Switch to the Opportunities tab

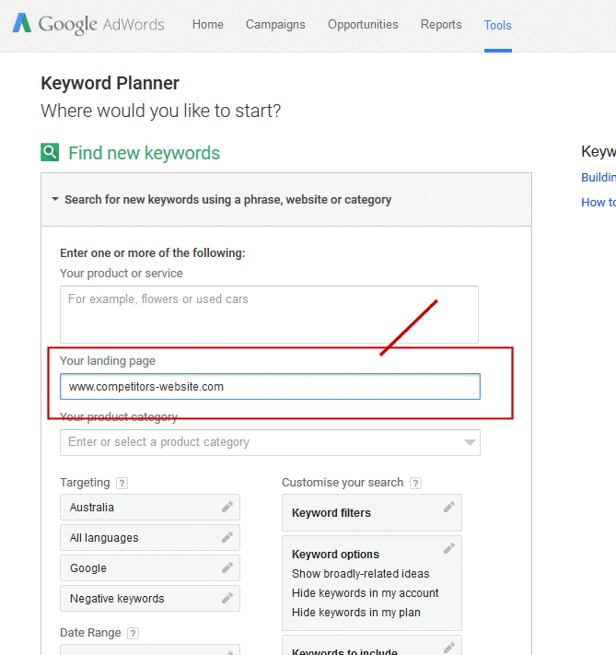coord(363,25)
